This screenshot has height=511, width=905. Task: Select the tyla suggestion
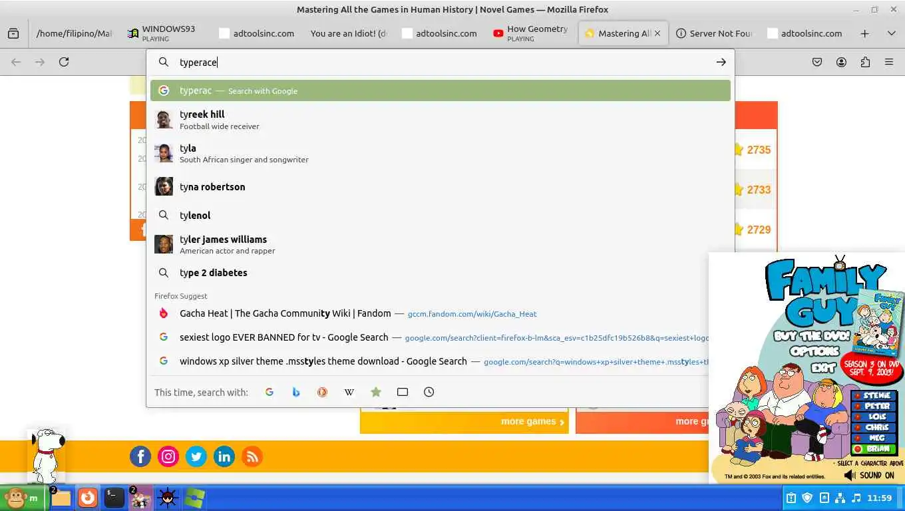(440, 153)
